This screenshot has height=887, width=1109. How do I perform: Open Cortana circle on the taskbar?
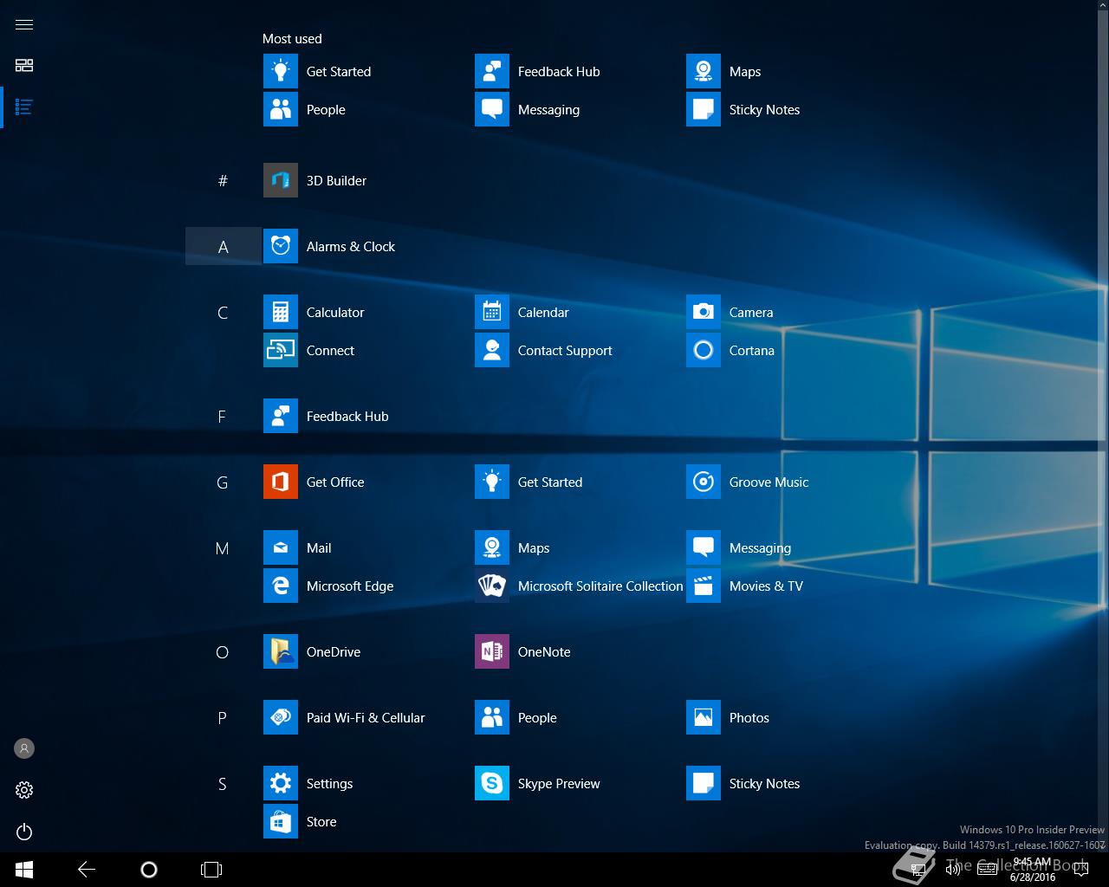click(x=149, y=870)
